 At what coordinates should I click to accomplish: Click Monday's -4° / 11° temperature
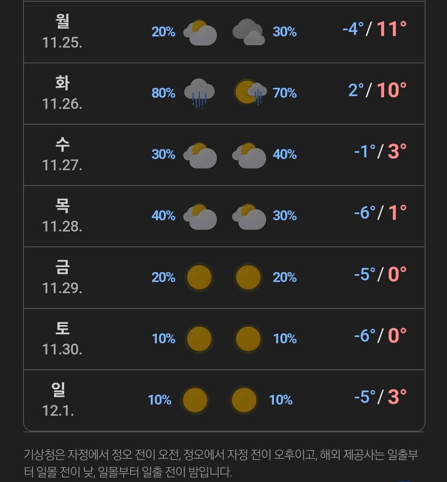pyautogui.click(x=375, y=29)
